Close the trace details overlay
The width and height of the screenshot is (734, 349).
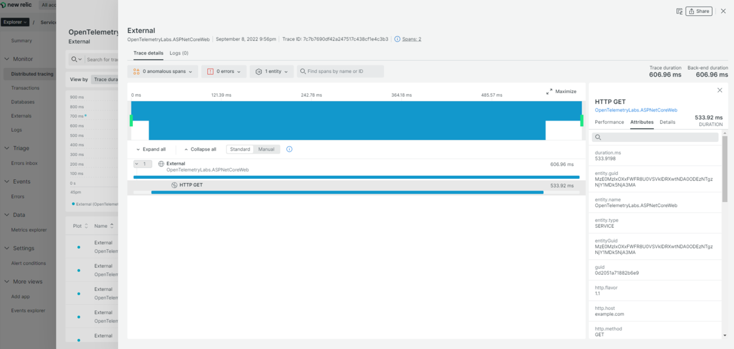pos(723,11)
